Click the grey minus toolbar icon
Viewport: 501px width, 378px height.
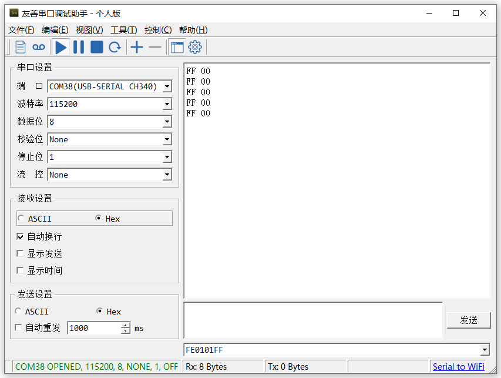155,48
